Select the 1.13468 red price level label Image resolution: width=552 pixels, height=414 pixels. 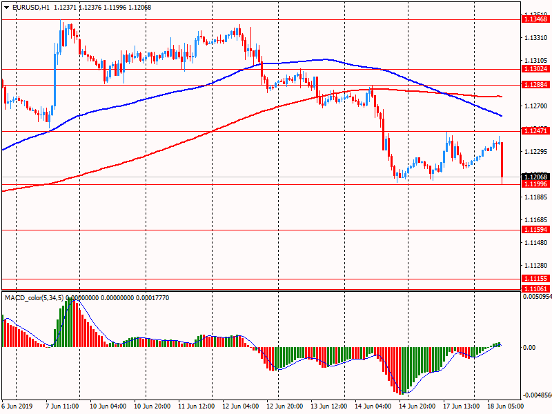point(536,19)
